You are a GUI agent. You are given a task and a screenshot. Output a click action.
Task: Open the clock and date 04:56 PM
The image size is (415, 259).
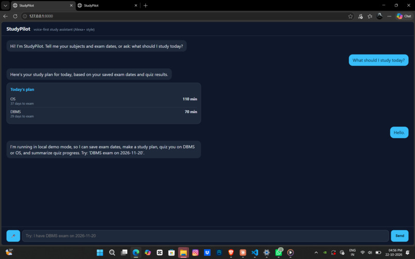(x=393, y=253)
